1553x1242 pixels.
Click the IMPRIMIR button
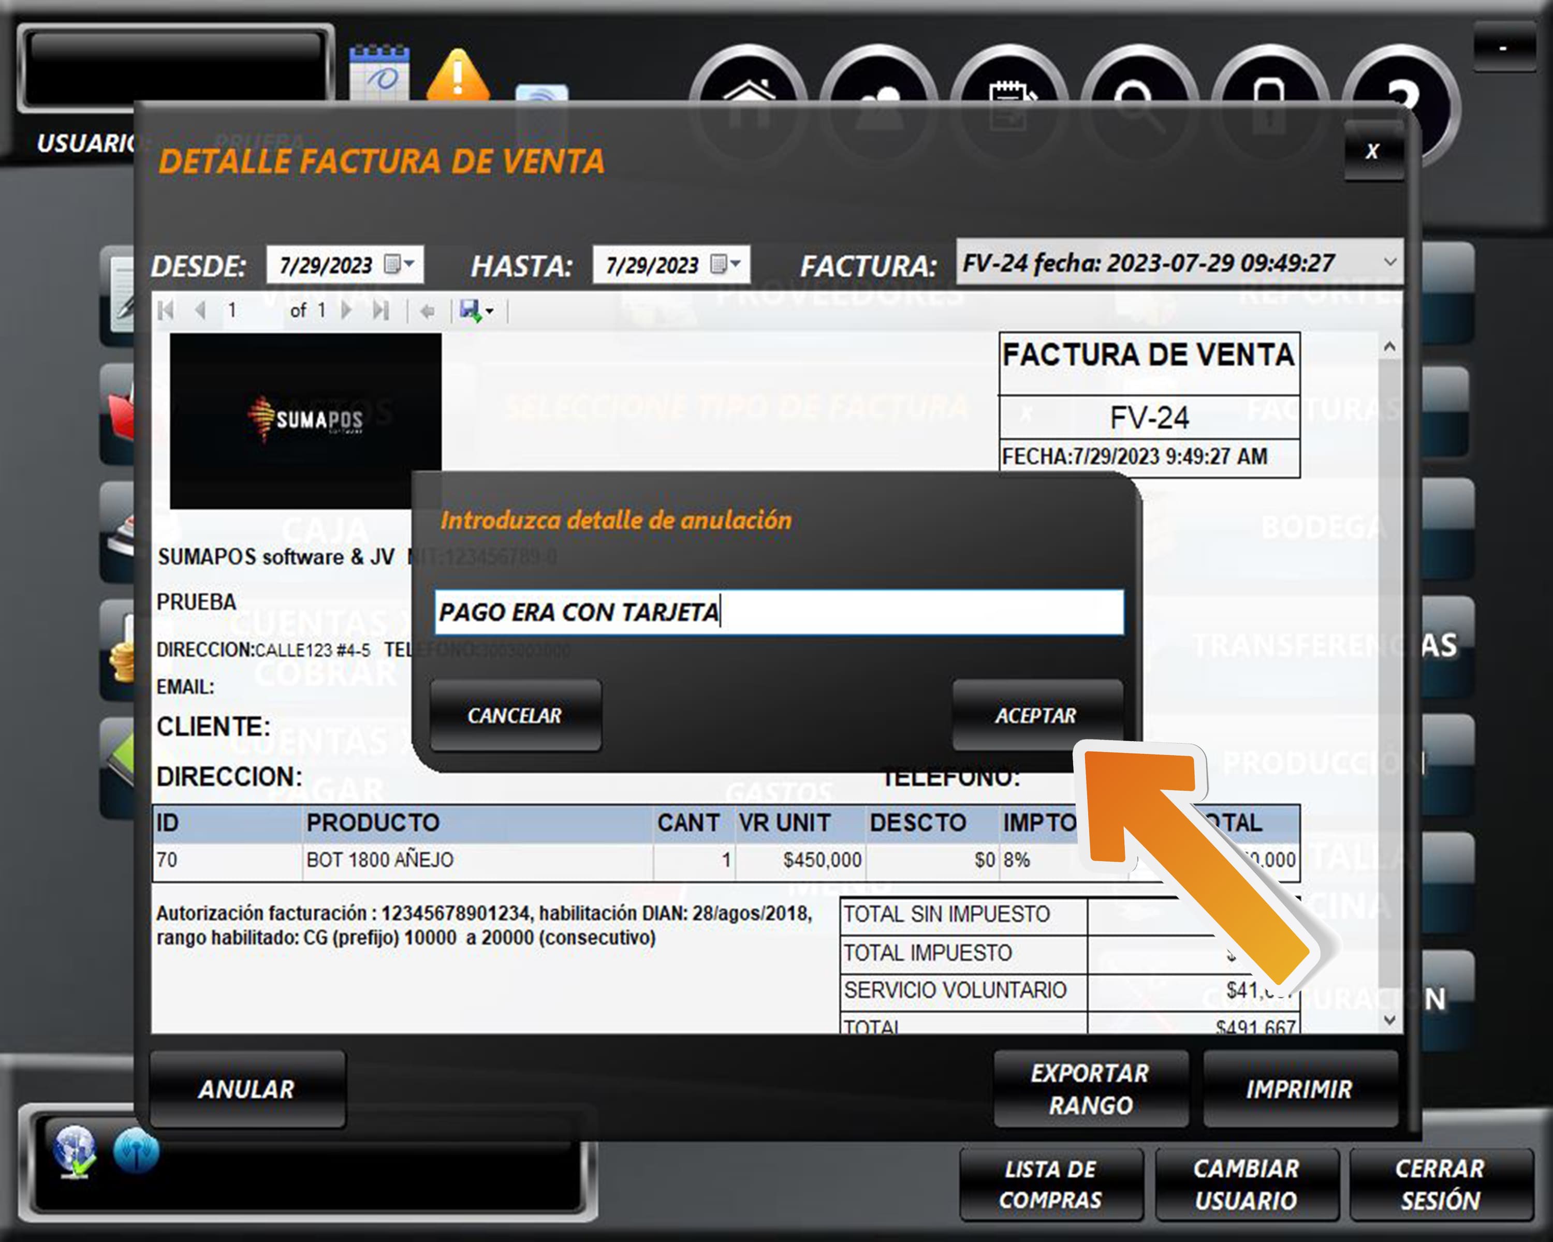1299,1089
